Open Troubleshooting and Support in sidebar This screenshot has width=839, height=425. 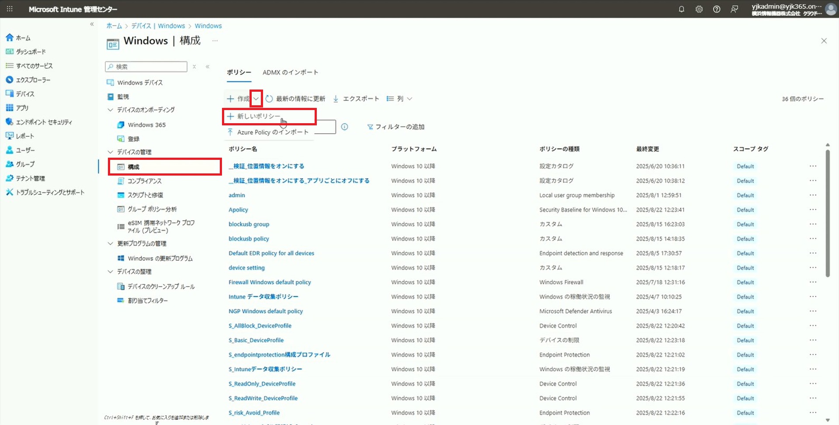[50, 192]
